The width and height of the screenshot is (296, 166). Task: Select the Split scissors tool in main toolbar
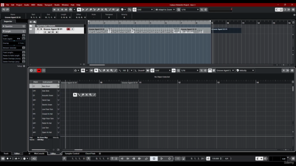point(94,10)
